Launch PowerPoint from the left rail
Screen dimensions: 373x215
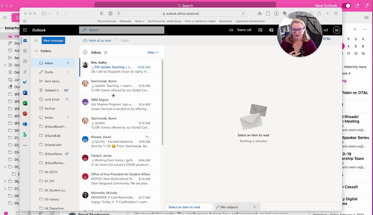point(25,114)
